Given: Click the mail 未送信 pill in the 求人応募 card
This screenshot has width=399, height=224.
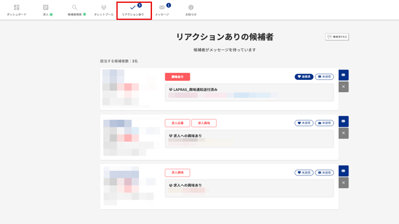Looking at the screenshot, I should click(324, 123).
